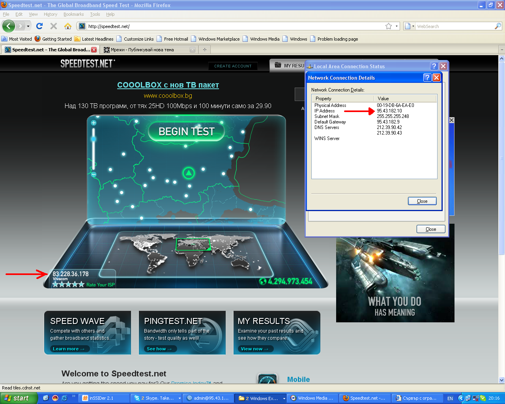Click the Value column header
The width and height of the screenshot is (505, 404).
click(x=406, y=99)
